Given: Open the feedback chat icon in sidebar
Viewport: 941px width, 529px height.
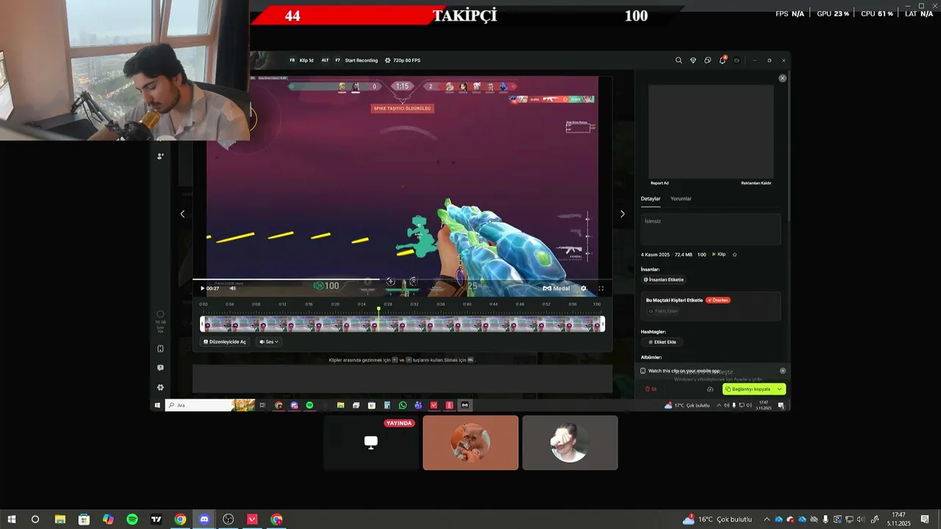Looking at the screenshot, I should (x=160, y=367).
